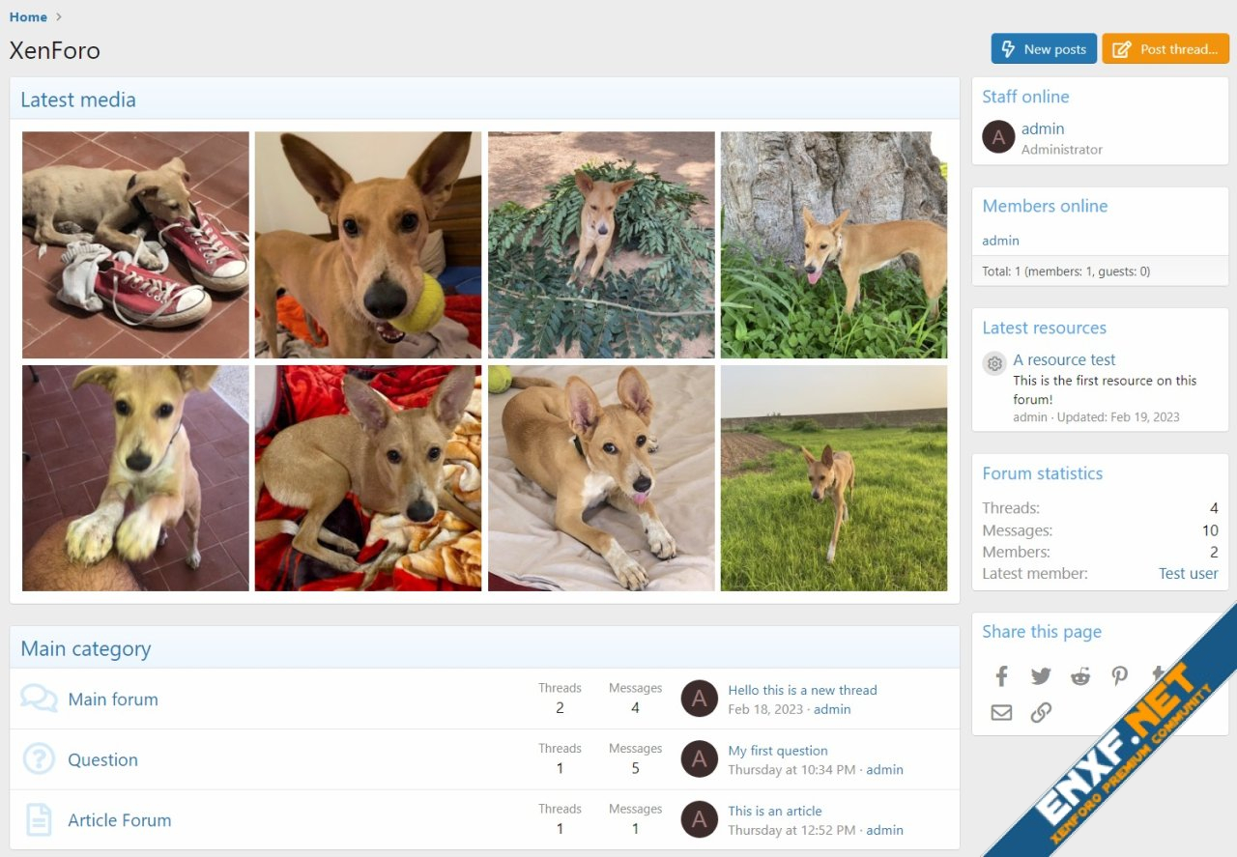Share page on Pinterest icon
Screen dimensions: 1237x857
(1119, 676)
